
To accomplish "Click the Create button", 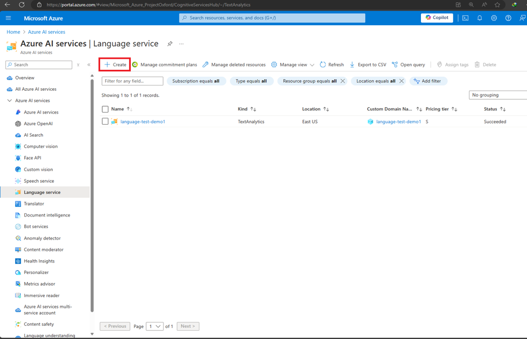I will coord(115,64).
